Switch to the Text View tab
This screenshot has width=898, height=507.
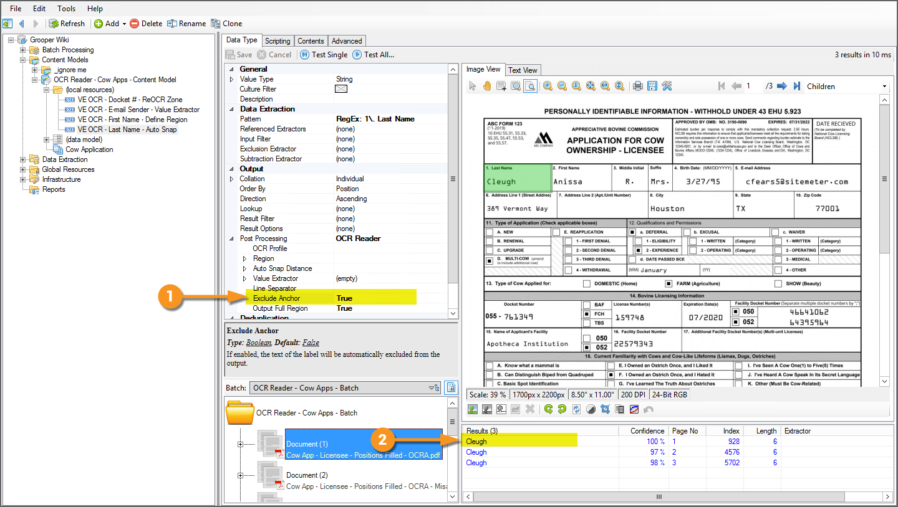tap(523, 70)
